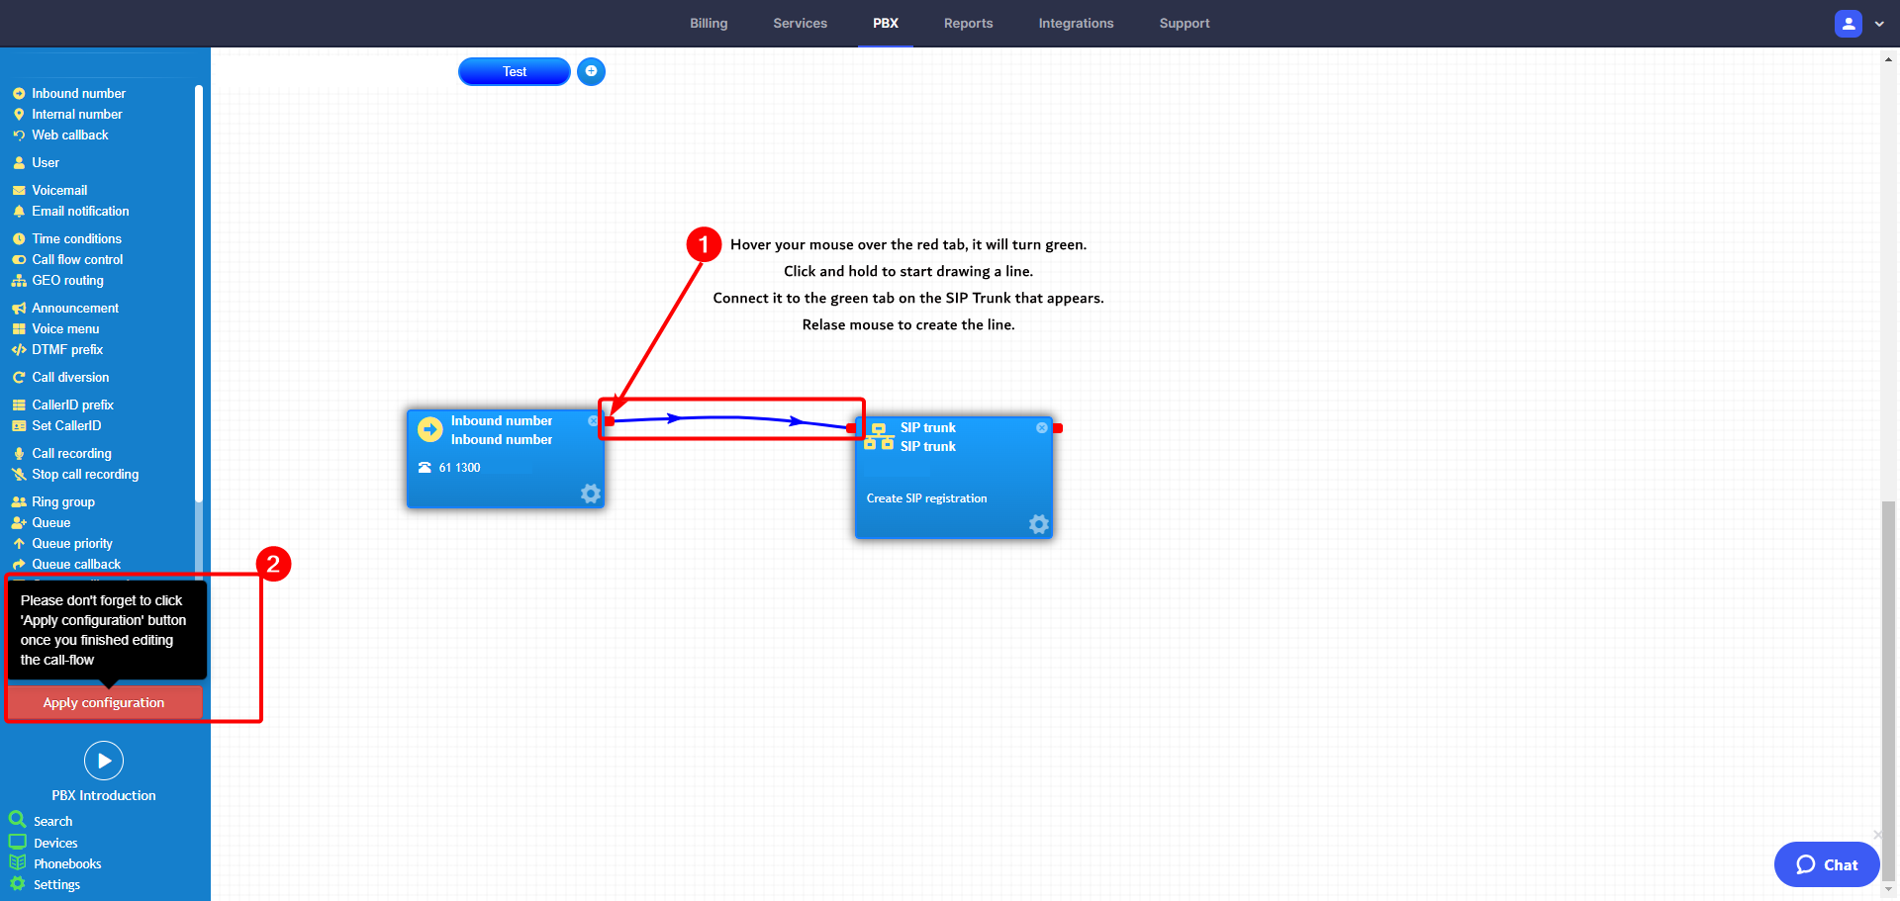Image resolution: width=1900 pixels, height=901 pixels.
Task: Select the Time conditions element
Action: coord(76,238)
